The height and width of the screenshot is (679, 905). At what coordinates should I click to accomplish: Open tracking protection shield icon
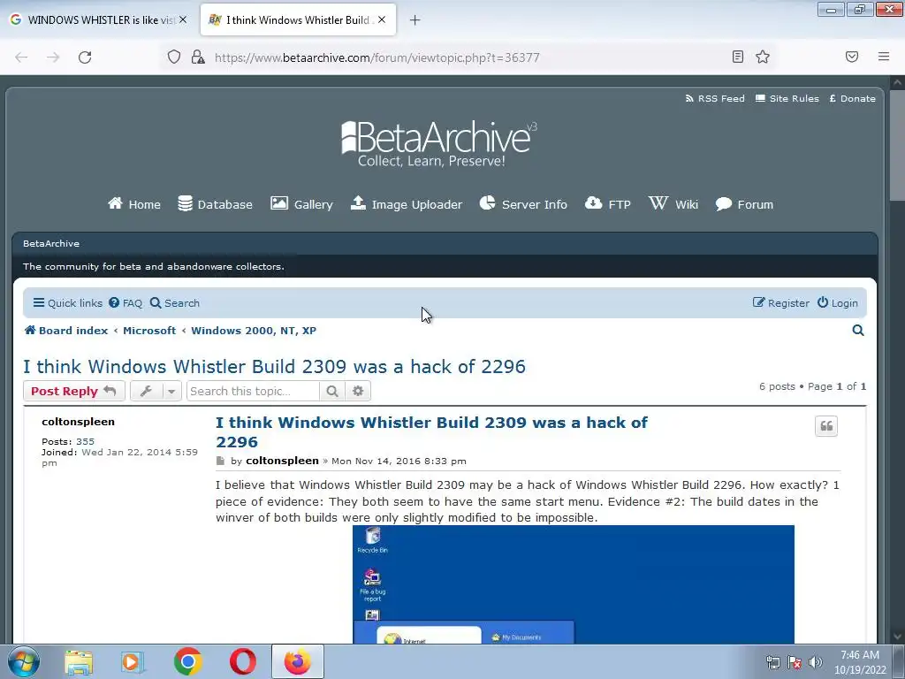pyautogui.click(x=174, y=57)
